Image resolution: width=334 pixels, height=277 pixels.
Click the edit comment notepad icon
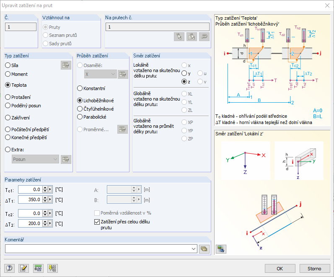(23, 268)
